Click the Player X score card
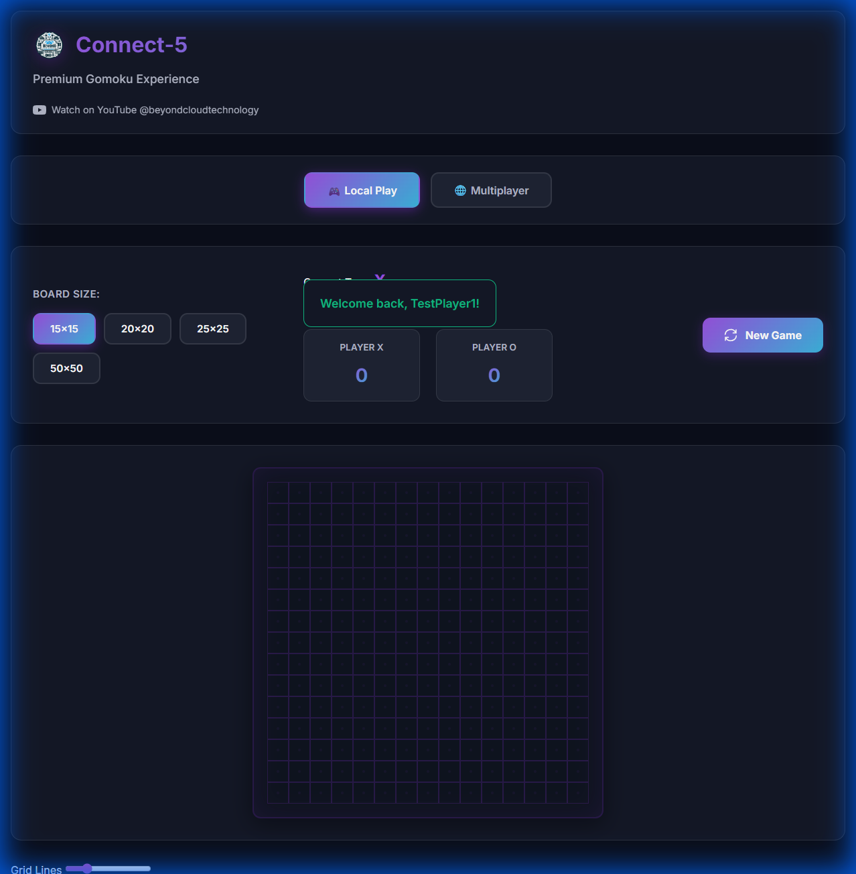Viewport: 856px width, 874px height. click(362, 365)
